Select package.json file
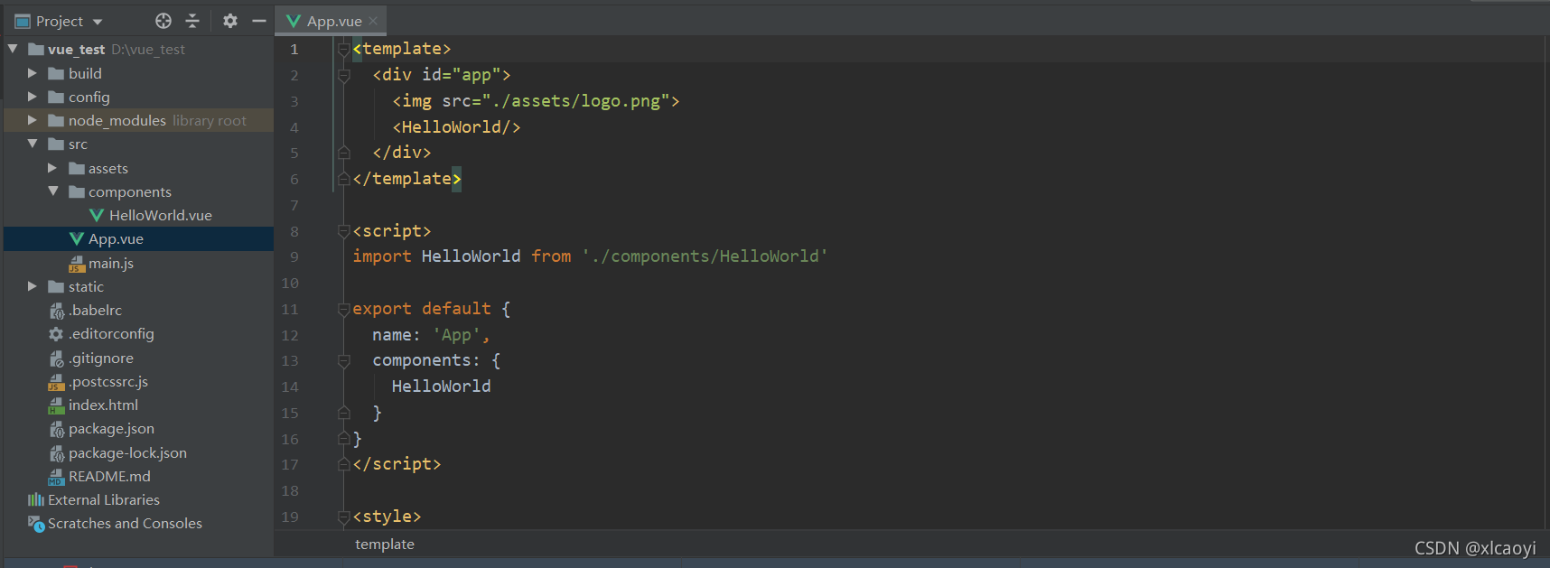This screenshot has width=1550, height=568. [111, 428]
